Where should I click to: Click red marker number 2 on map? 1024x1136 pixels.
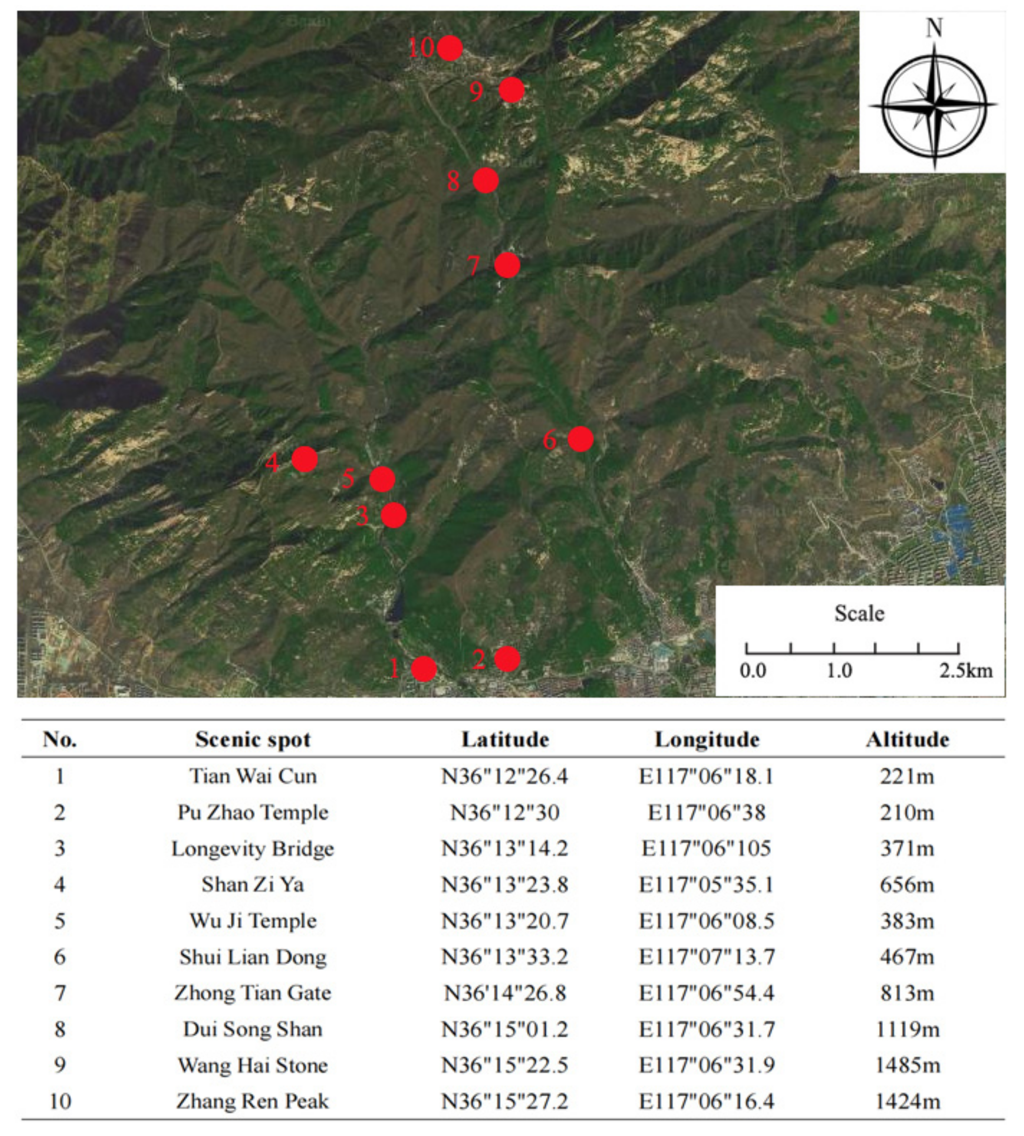coord(507,659)
